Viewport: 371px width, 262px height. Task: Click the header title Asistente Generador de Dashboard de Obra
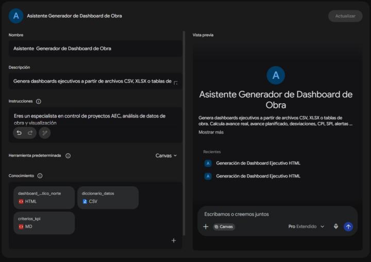74,16
